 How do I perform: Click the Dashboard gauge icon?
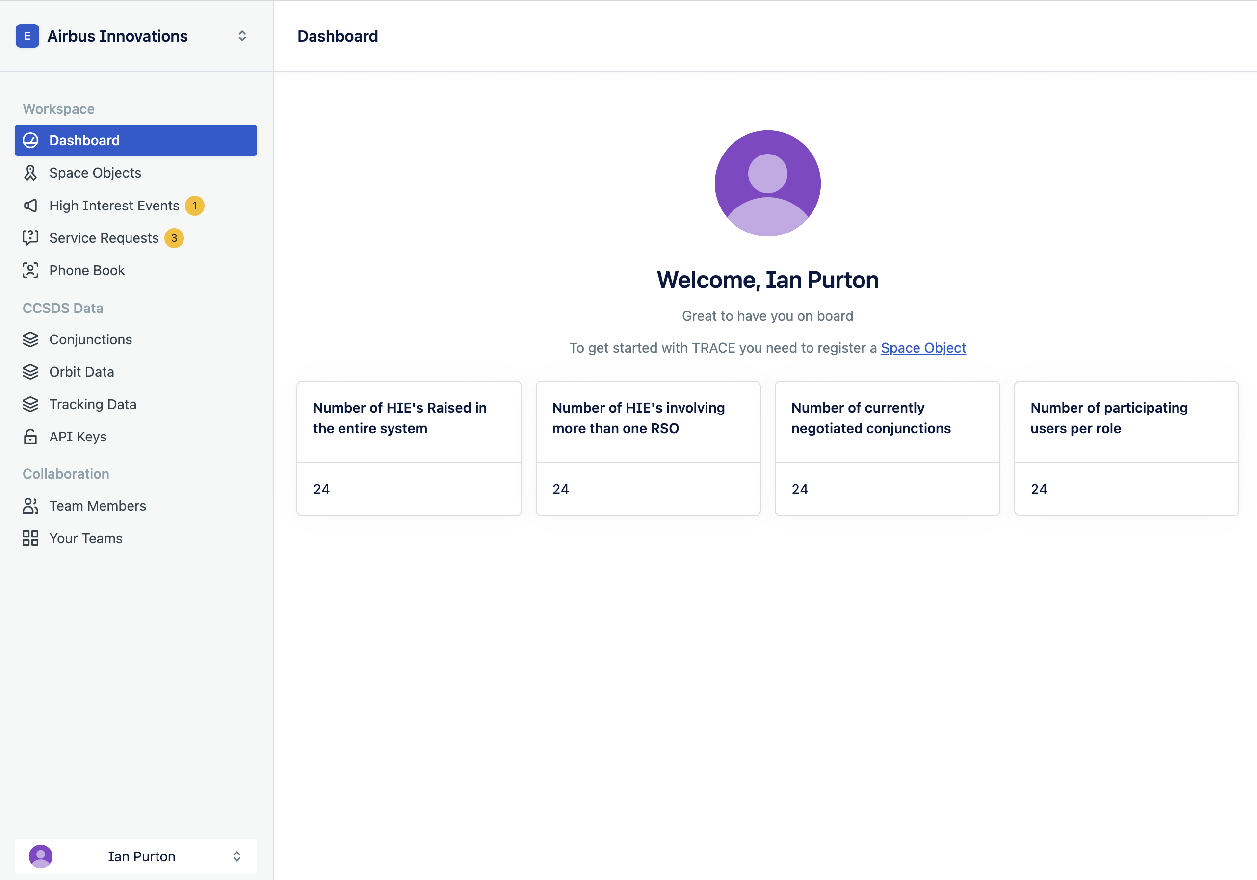(30, 141)
